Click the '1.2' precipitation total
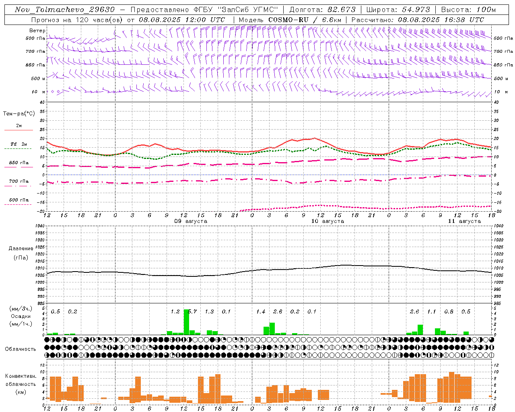The width and height of the screenshot is (515, 412). click(x=175, y=311)
